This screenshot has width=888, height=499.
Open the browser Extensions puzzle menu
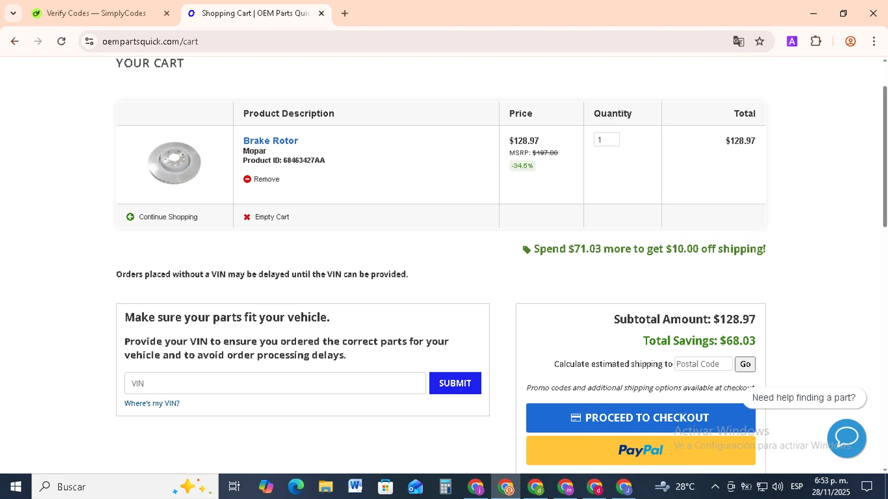coord(816,41)
